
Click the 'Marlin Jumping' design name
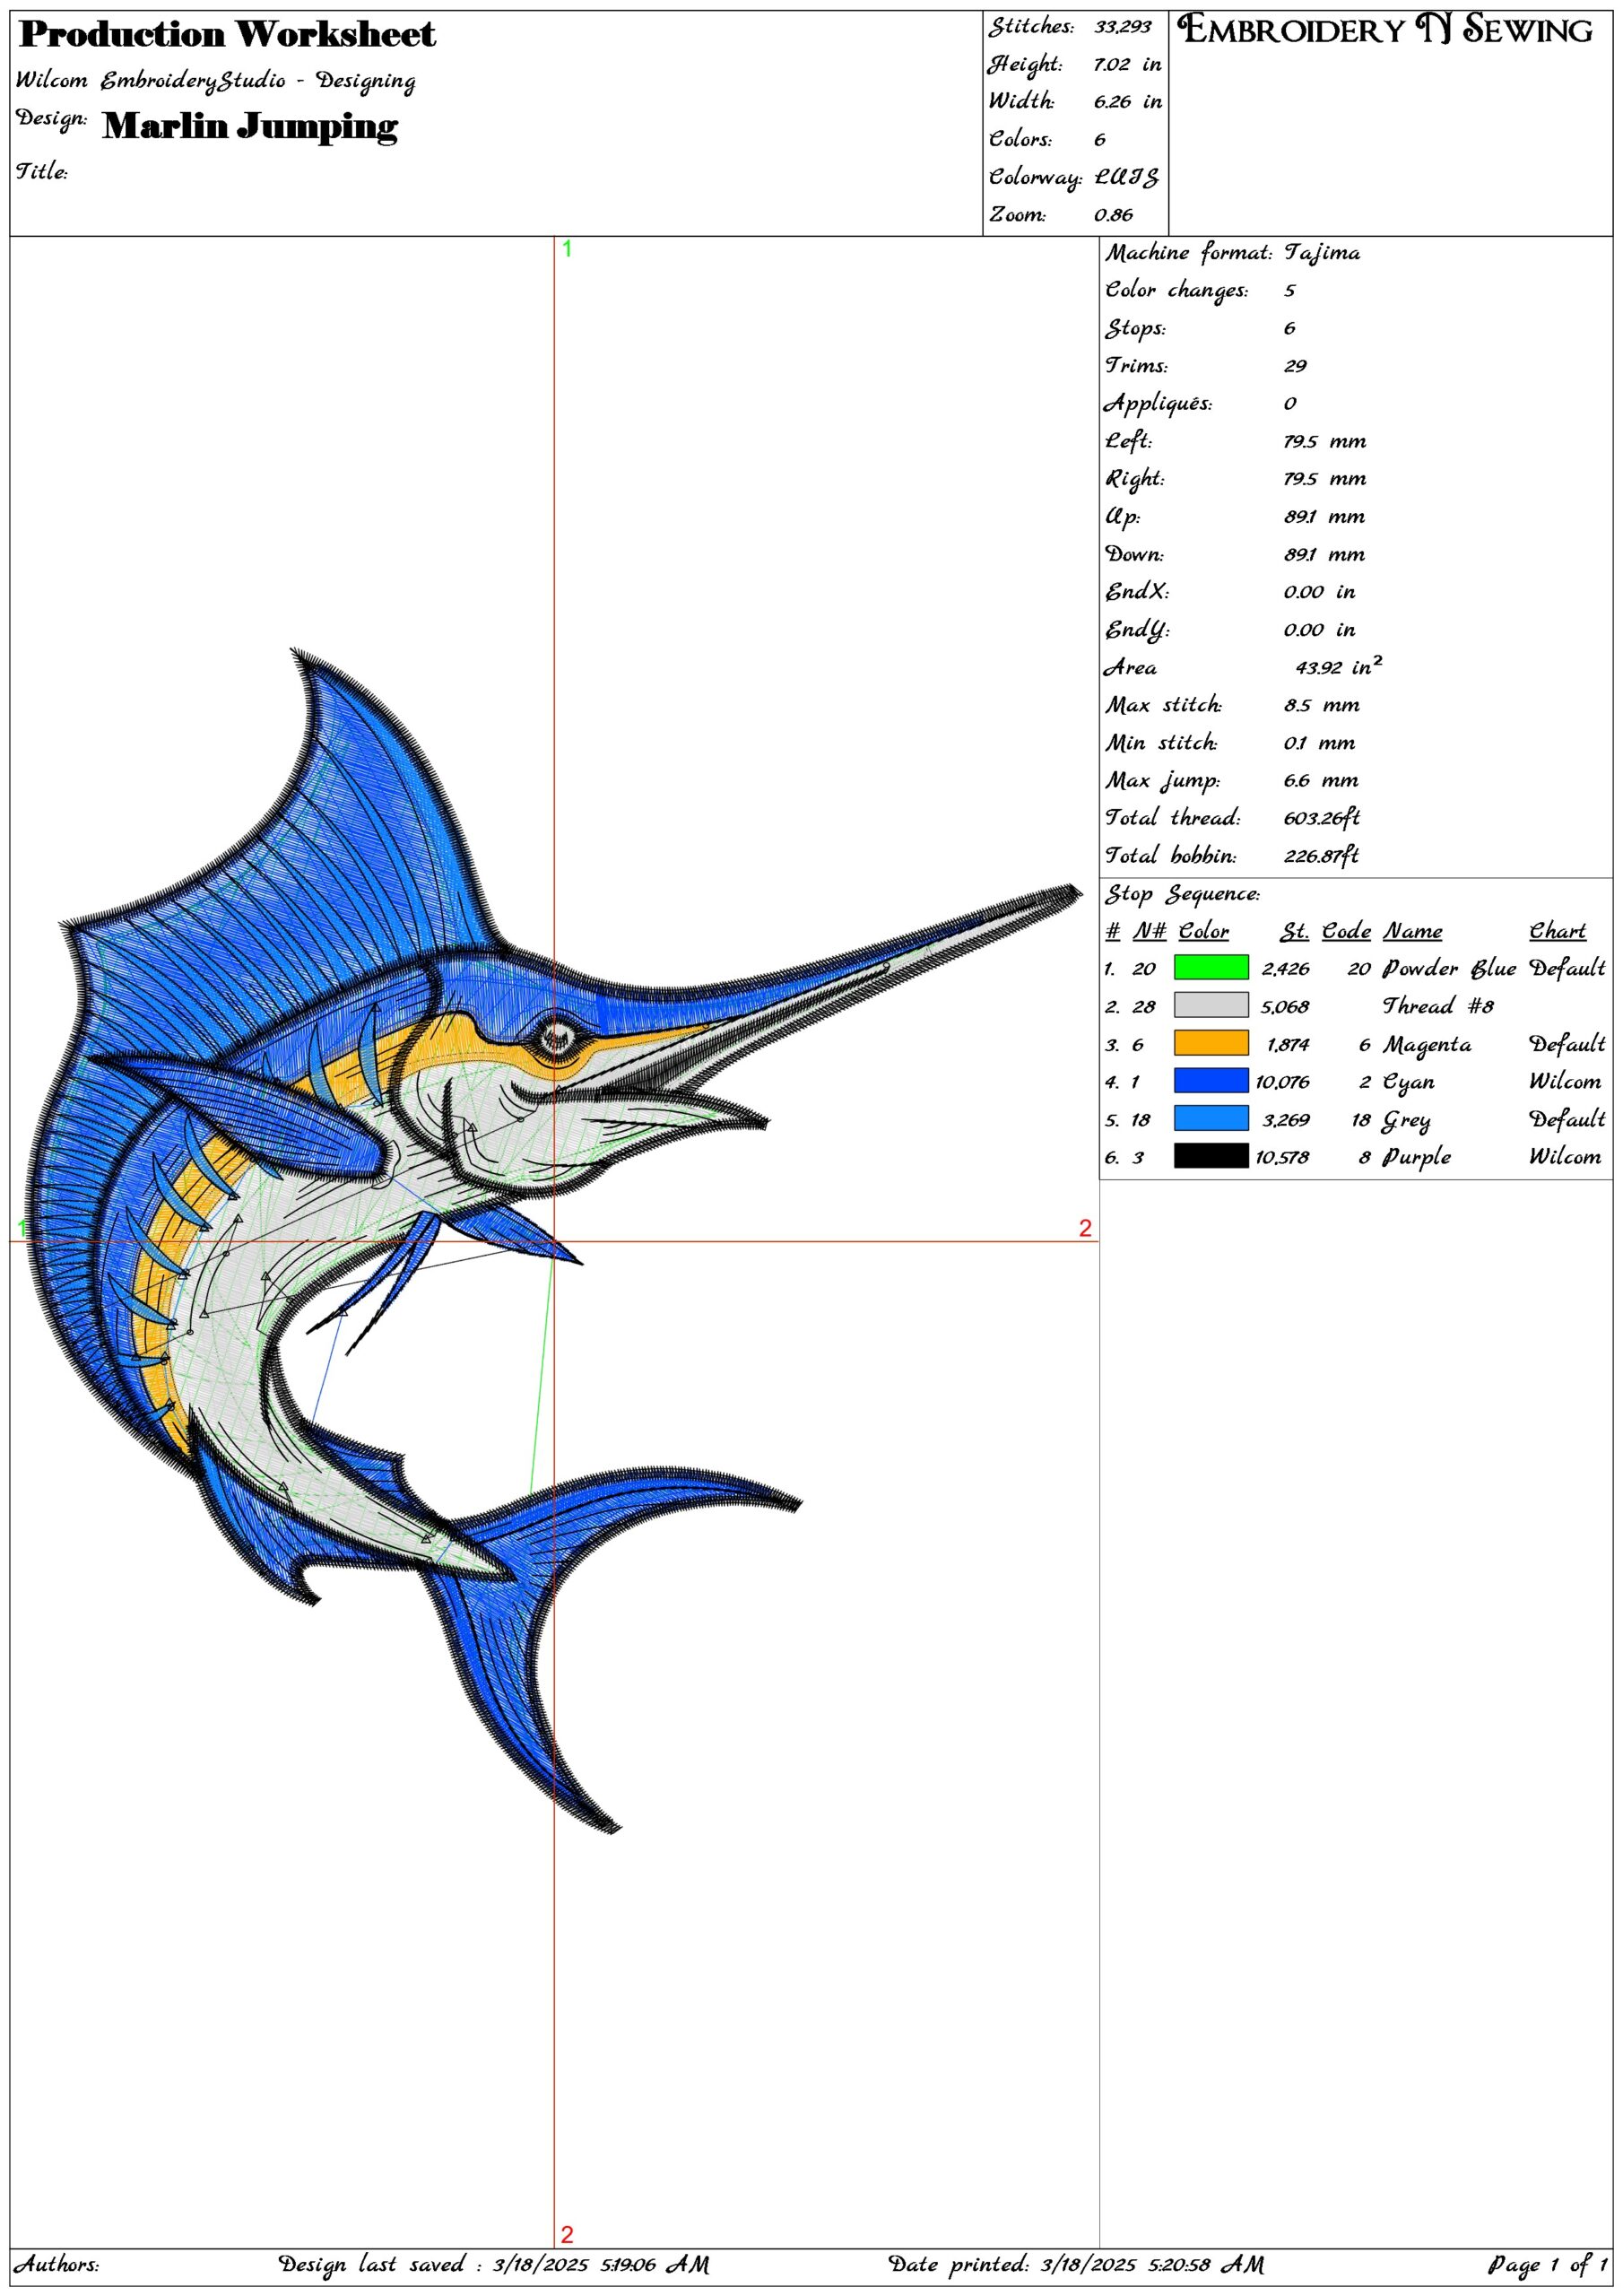[250, 127]
